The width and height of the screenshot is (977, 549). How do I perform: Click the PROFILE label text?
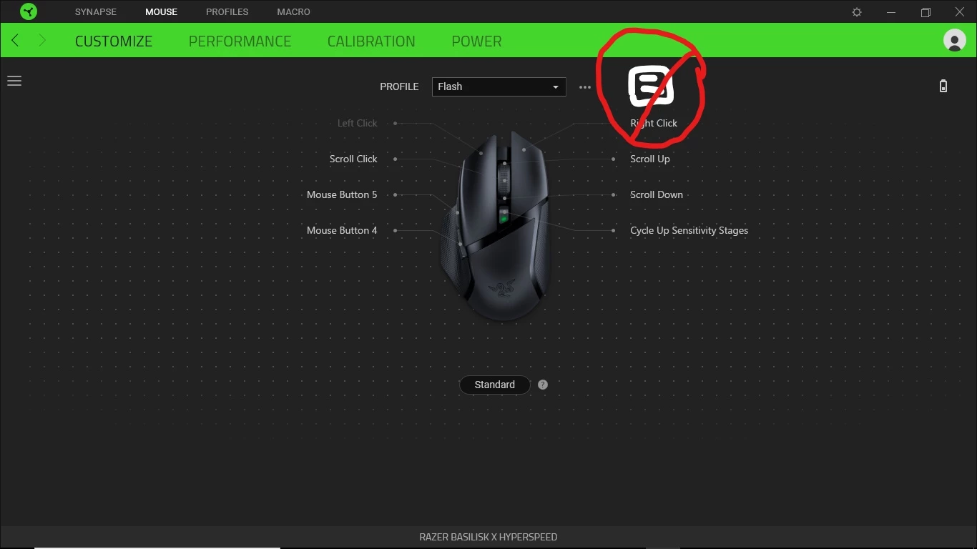tap(399, 86)
